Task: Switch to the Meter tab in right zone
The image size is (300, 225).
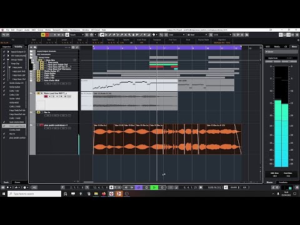Action: (294, 47)
